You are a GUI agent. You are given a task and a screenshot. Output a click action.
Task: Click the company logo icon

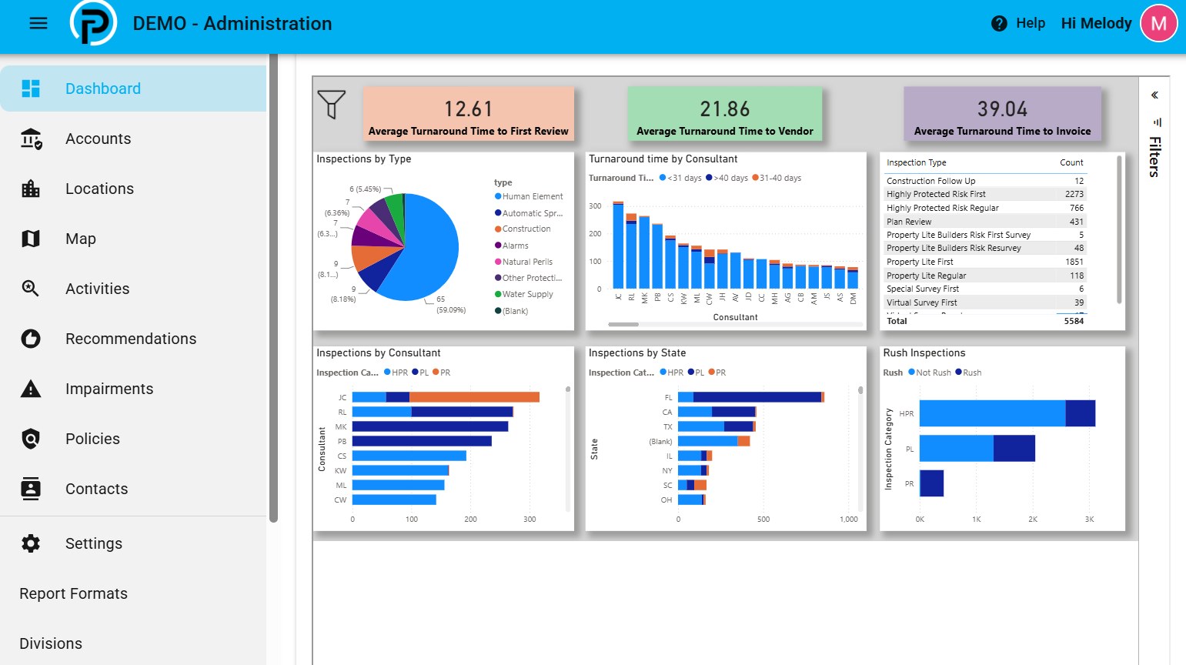[x=93, y=23]
